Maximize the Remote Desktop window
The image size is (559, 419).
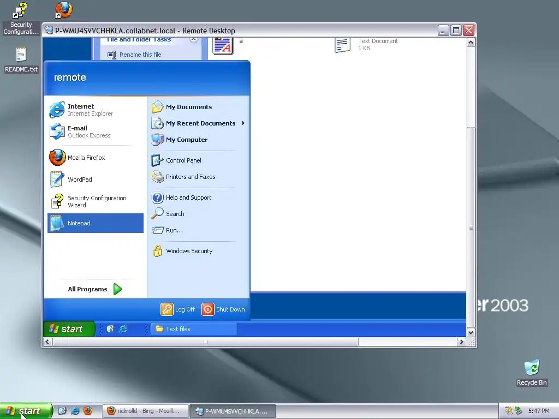(456, 31)
